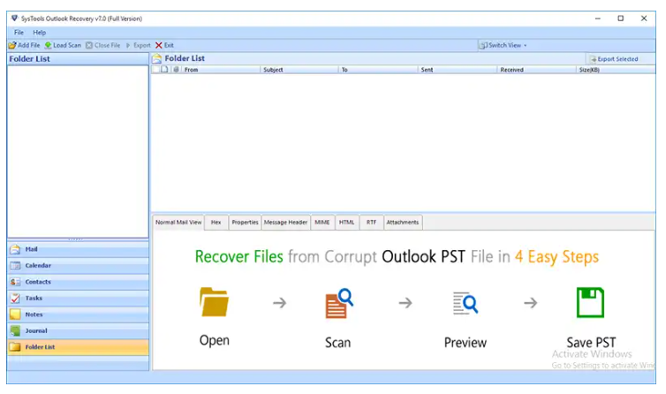The height and width of the screenshot is (394, 666).
Task: Sort by the To column header
Action: tap(378, 70)
